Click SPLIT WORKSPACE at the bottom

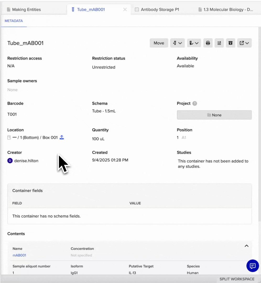(x=237, y=279)
